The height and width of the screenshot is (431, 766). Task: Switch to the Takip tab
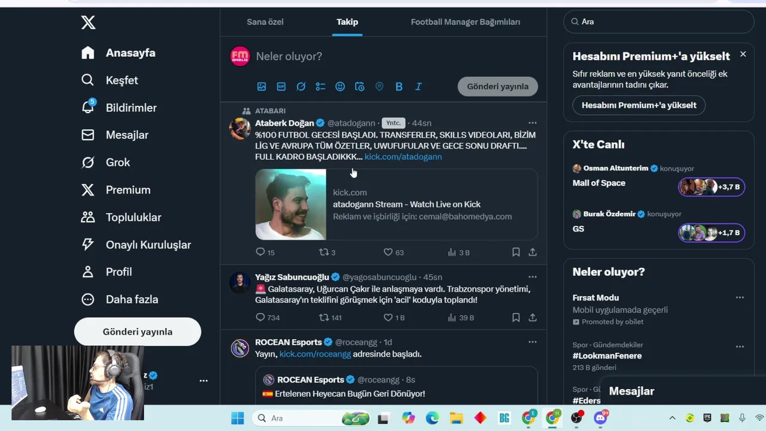347,22
